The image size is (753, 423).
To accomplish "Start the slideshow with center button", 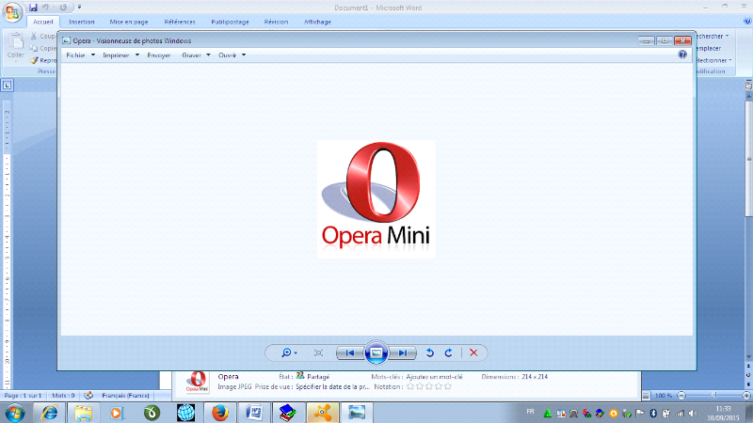I will [376, 352].
